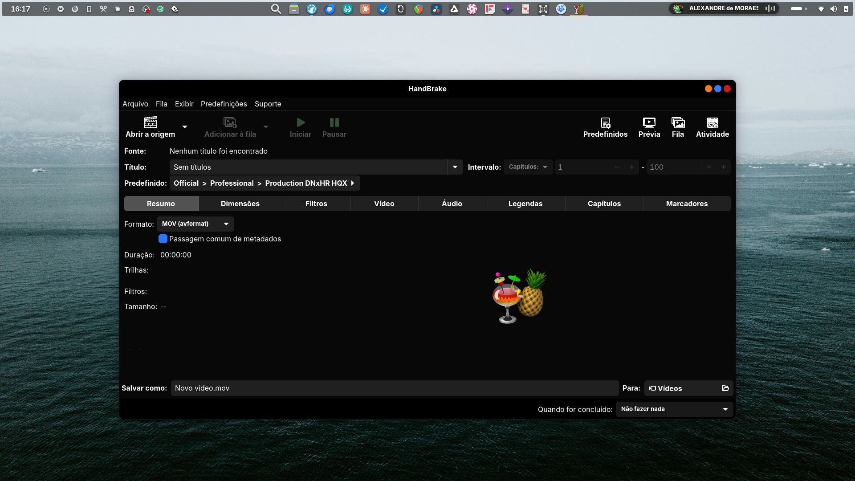Switch to the Legendas tab
The height and width of the screenshot is (481, 855).
[525, 204]
